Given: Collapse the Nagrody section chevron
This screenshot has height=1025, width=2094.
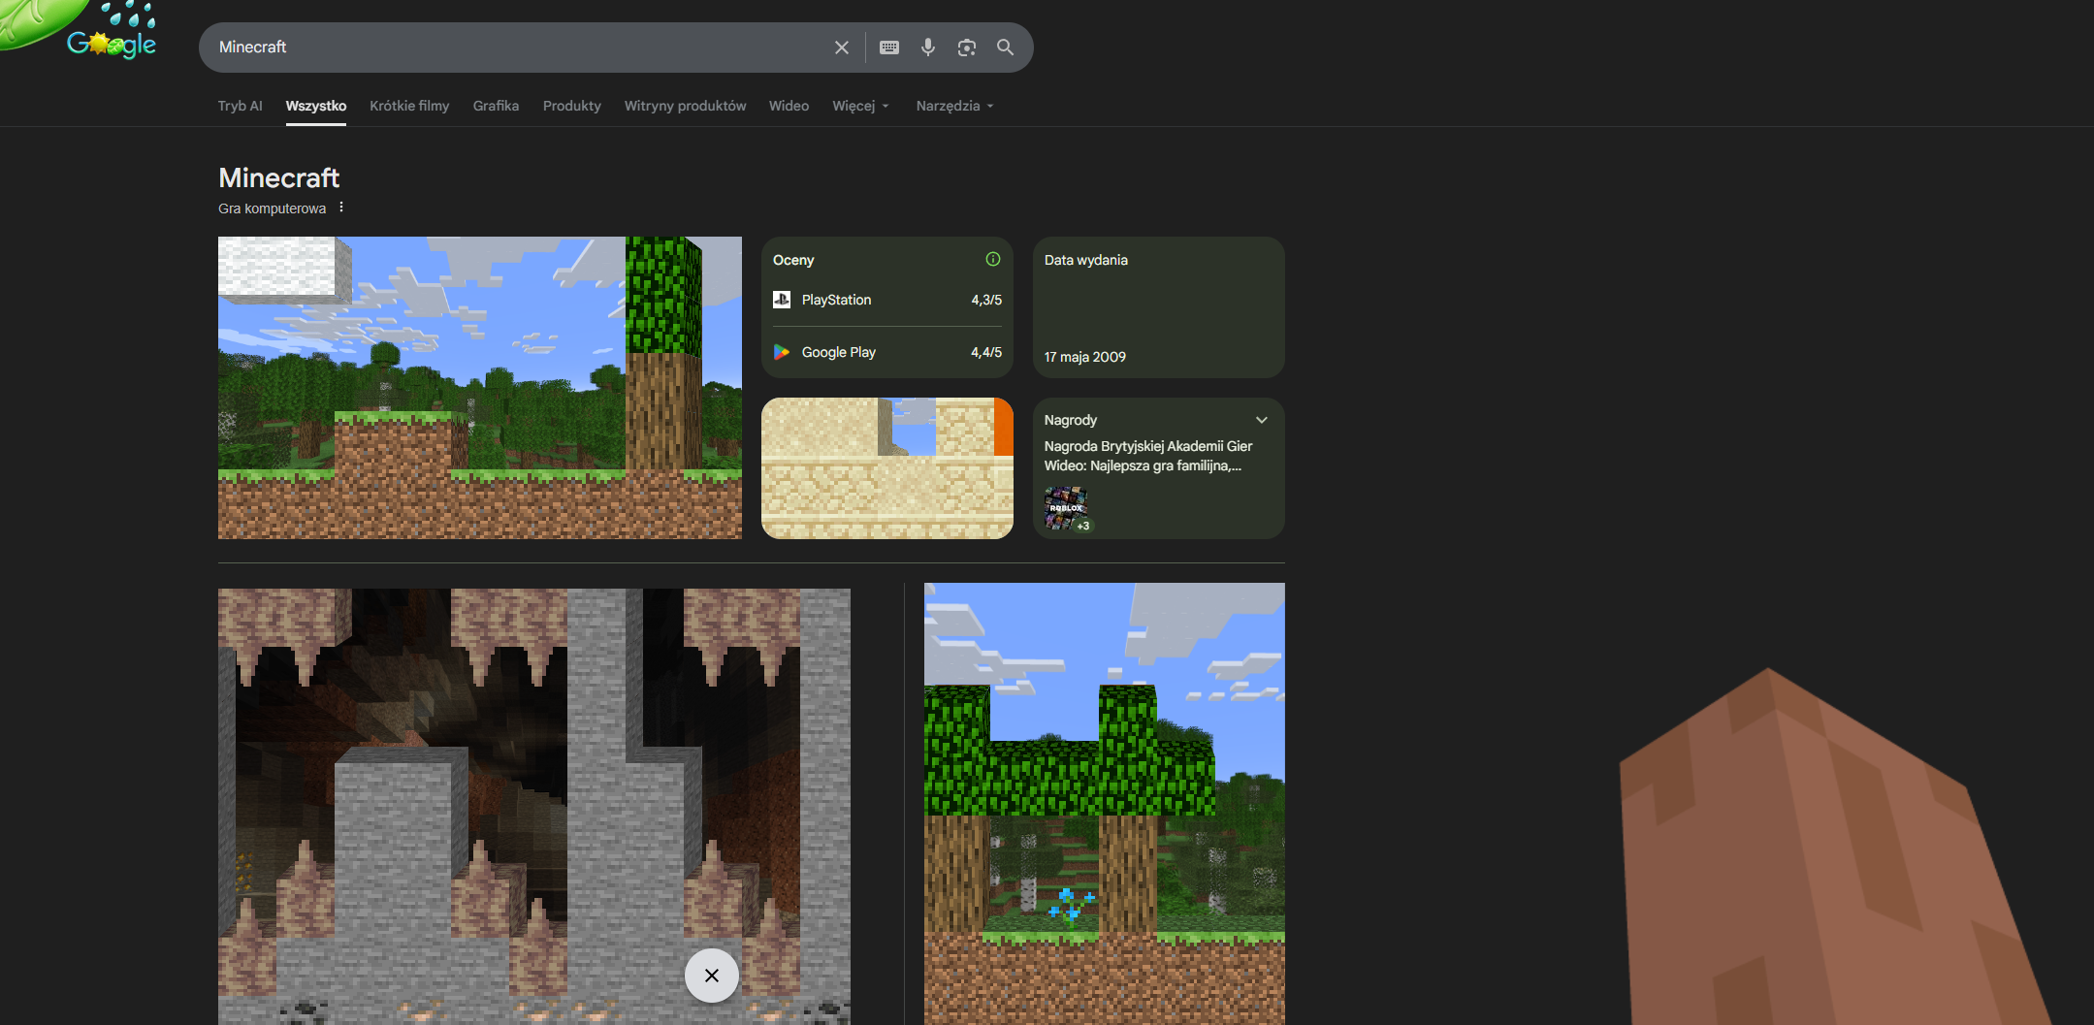Looking at the screenshot, I should tap(1262, 419).
